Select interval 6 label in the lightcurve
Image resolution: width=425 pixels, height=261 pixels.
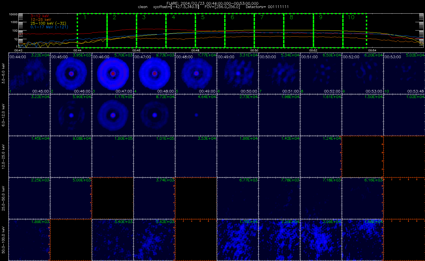[232, 17]
